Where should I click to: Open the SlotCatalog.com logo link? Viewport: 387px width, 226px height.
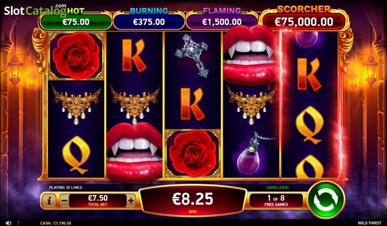click(35, 10)
